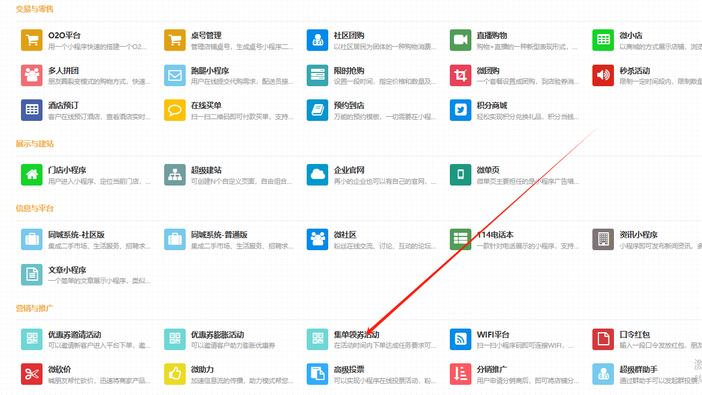Click description '用户申请分销商后'
The height and width of the screenshot is (395, 702).
pos(500,381)
